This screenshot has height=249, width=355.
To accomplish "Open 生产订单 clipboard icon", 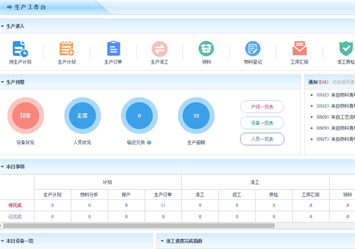I will [x=113, y=49].
